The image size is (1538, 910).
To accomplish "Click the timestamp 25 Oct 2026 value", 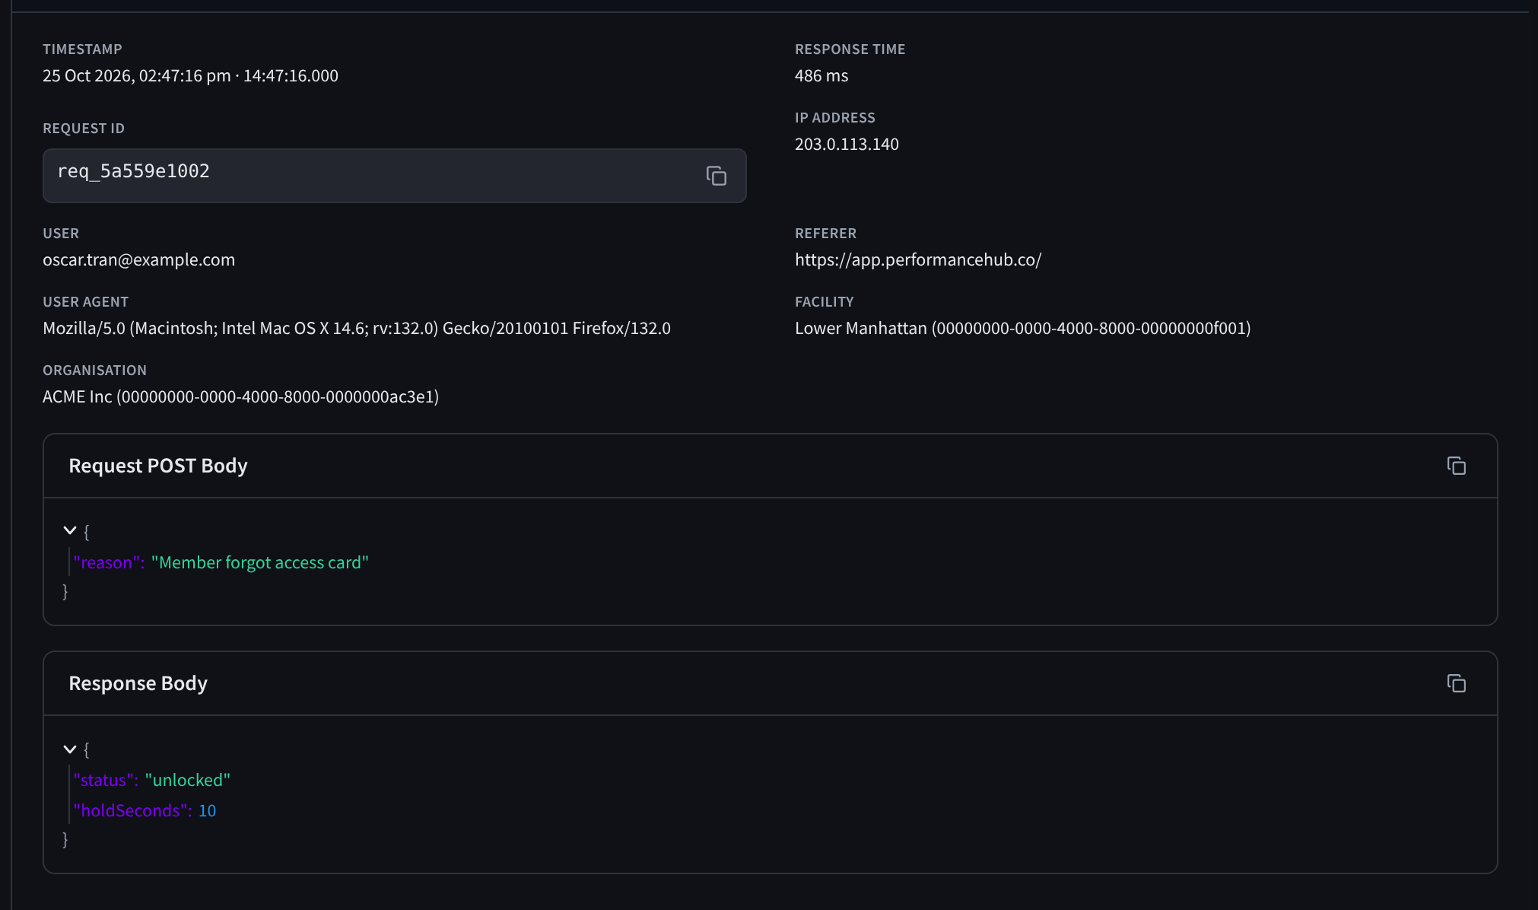I will pos(190,75).
